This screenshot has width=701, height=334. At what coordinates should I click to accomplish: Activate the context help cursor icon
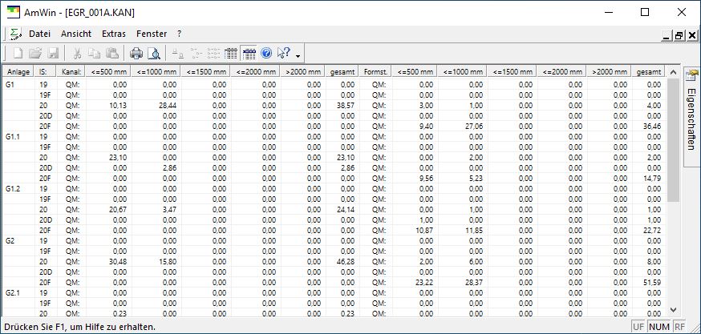pos(284,54)
